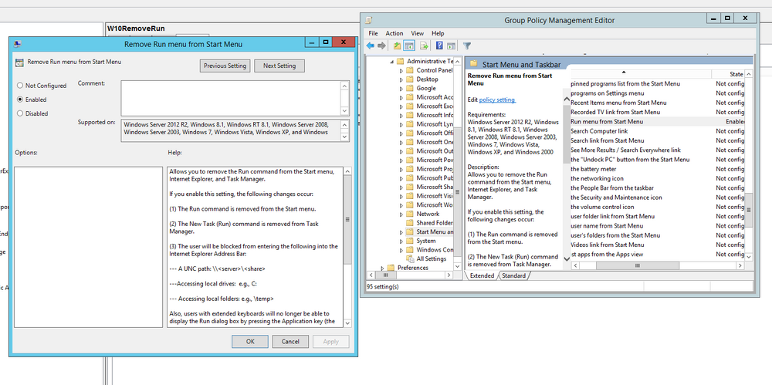The width and height of the screenshot is (772, 385).
Task: Switch to the Extended tab
Action: point(482,276)
